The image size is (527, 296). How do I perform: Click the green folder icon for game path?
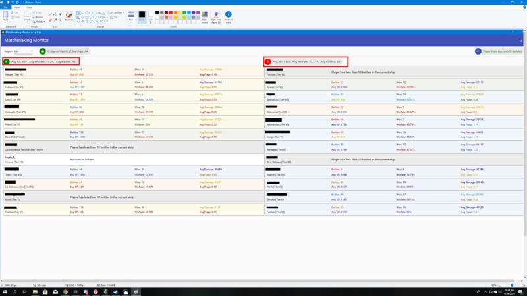tap(43, 51)
